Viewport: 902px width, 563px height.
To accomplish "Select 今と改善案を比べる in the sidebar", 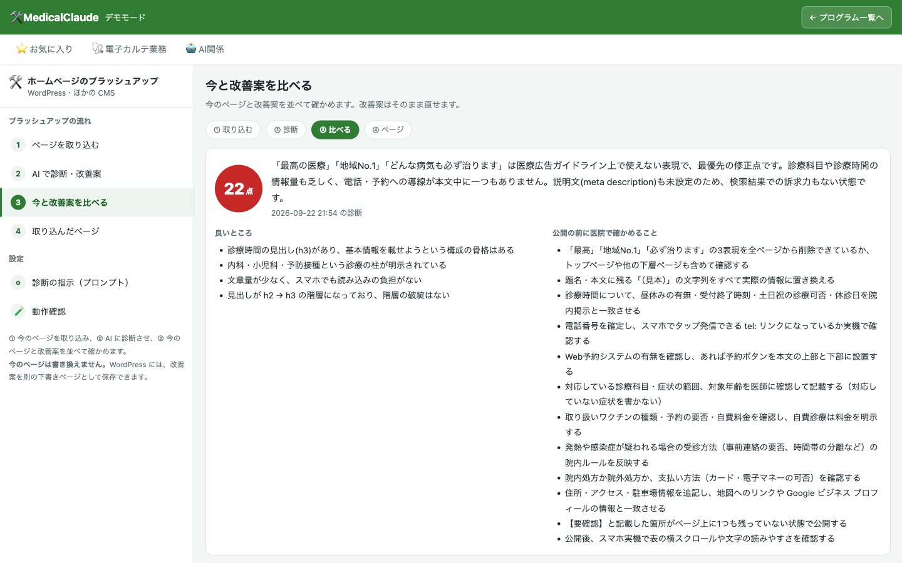I will (x=97, y=203).
